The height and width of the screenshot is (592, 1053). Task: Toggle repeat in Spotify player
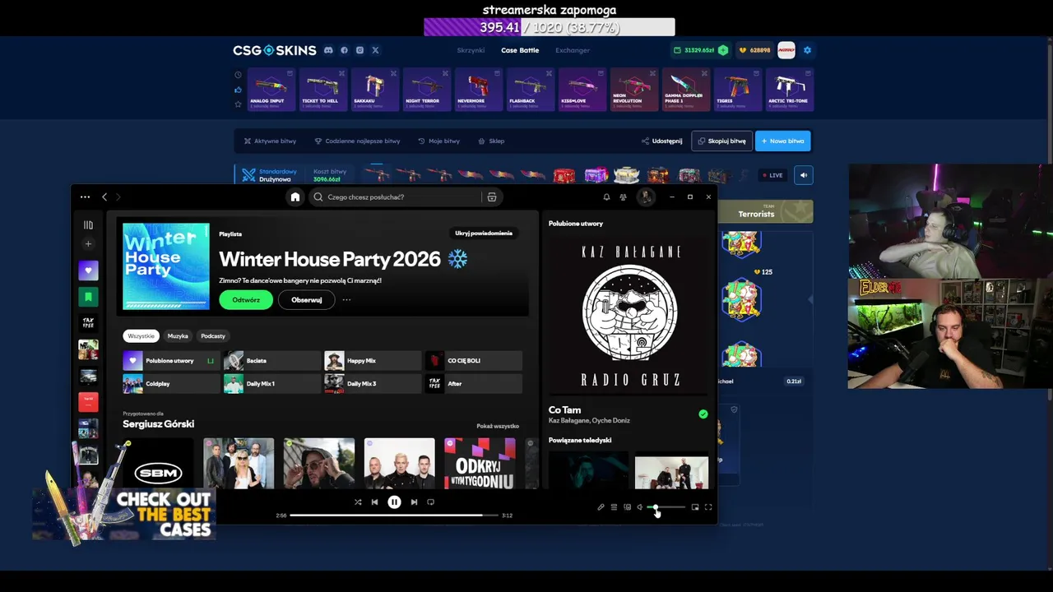[x=430, y=502]
